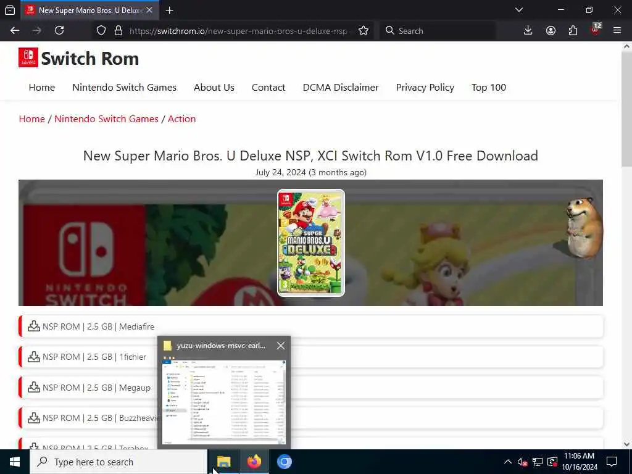Click the network tray icon
Screen dimensions: 632x474
click(538, 462)
